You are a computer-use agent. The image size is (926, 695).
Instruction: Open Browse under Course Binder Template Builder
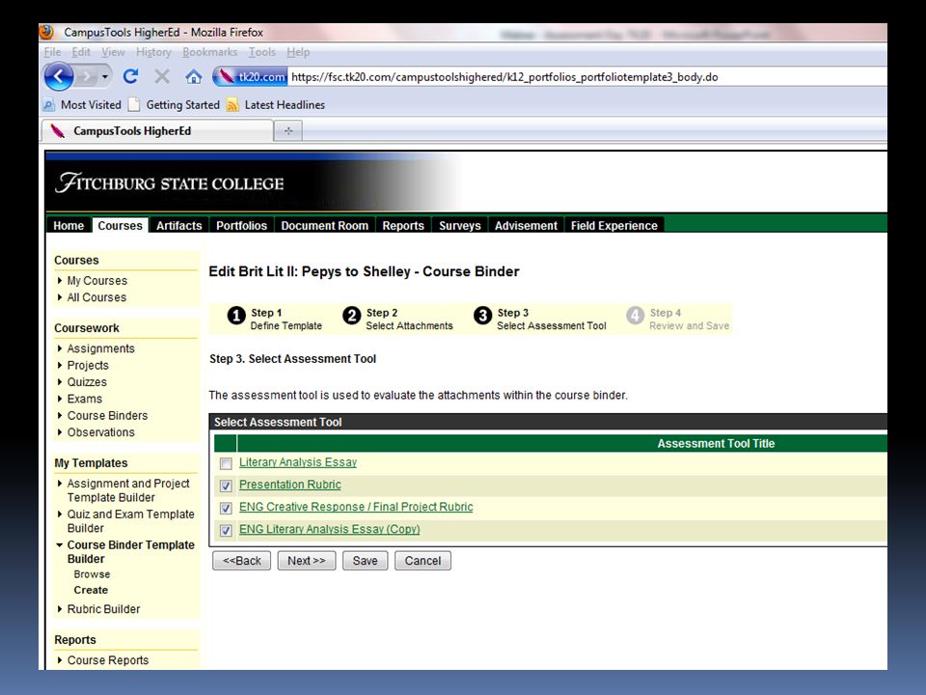coord(92,574)
